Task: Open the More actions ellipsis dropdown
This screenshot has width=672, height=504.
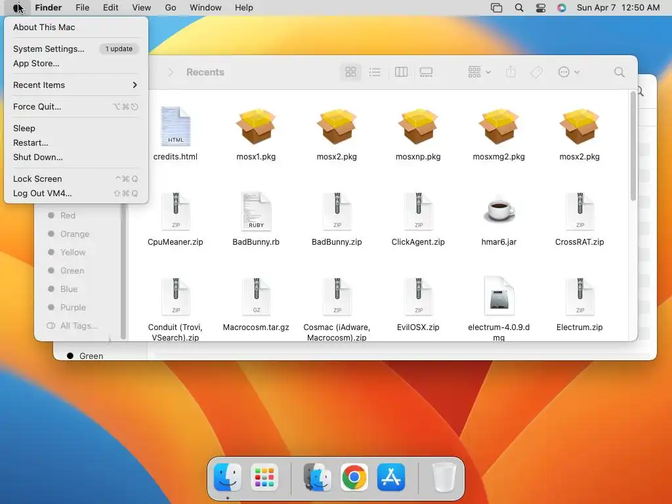Action: (569, 72)
